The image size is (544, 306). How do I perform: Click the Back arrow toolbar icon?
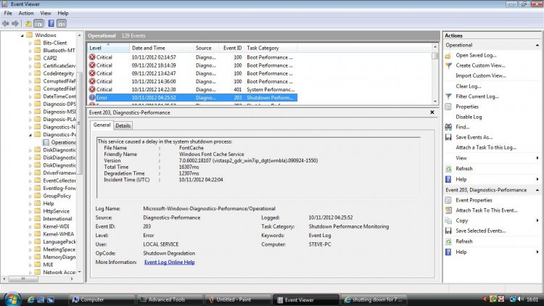click(6, 24)
